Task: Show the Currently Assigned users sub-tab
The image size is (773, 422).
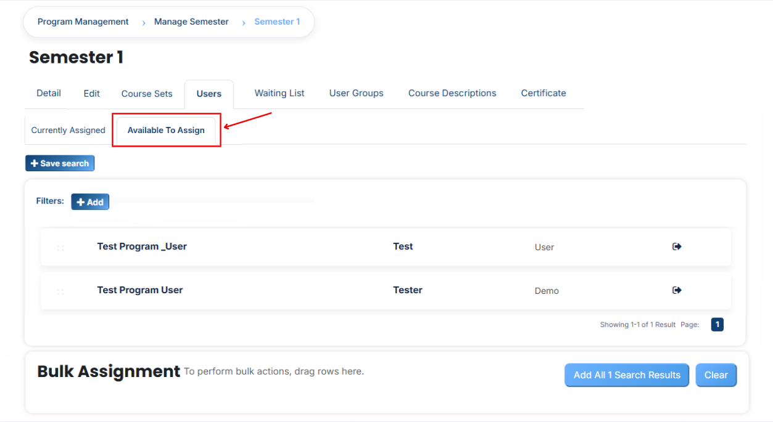Action: pos(68,130)
